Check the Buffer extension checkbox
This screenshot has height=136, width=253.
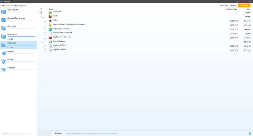tap(45, 21)
